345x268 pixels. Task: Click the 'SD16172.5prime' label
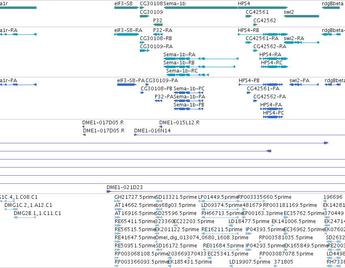click(x=176, y=246)
